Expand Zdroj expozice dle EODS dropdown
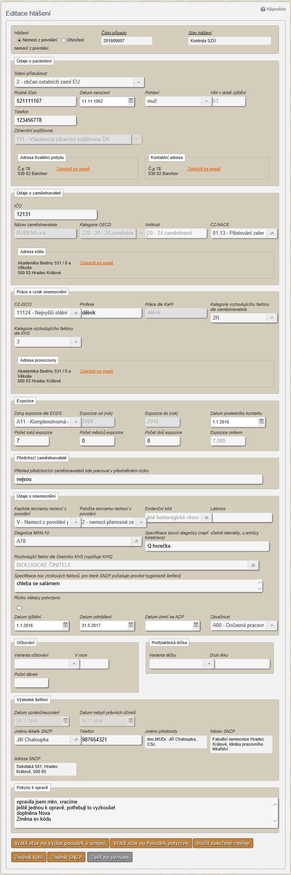 pyautogui.click(x=76, y=422)
